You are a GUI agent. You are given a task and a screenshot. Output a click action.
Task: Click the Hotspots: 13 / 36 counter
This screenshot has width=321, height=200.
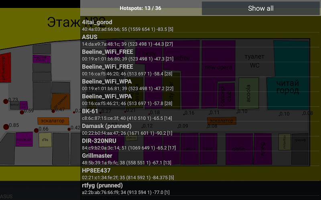pyautogui.click(x=140, y=8)
